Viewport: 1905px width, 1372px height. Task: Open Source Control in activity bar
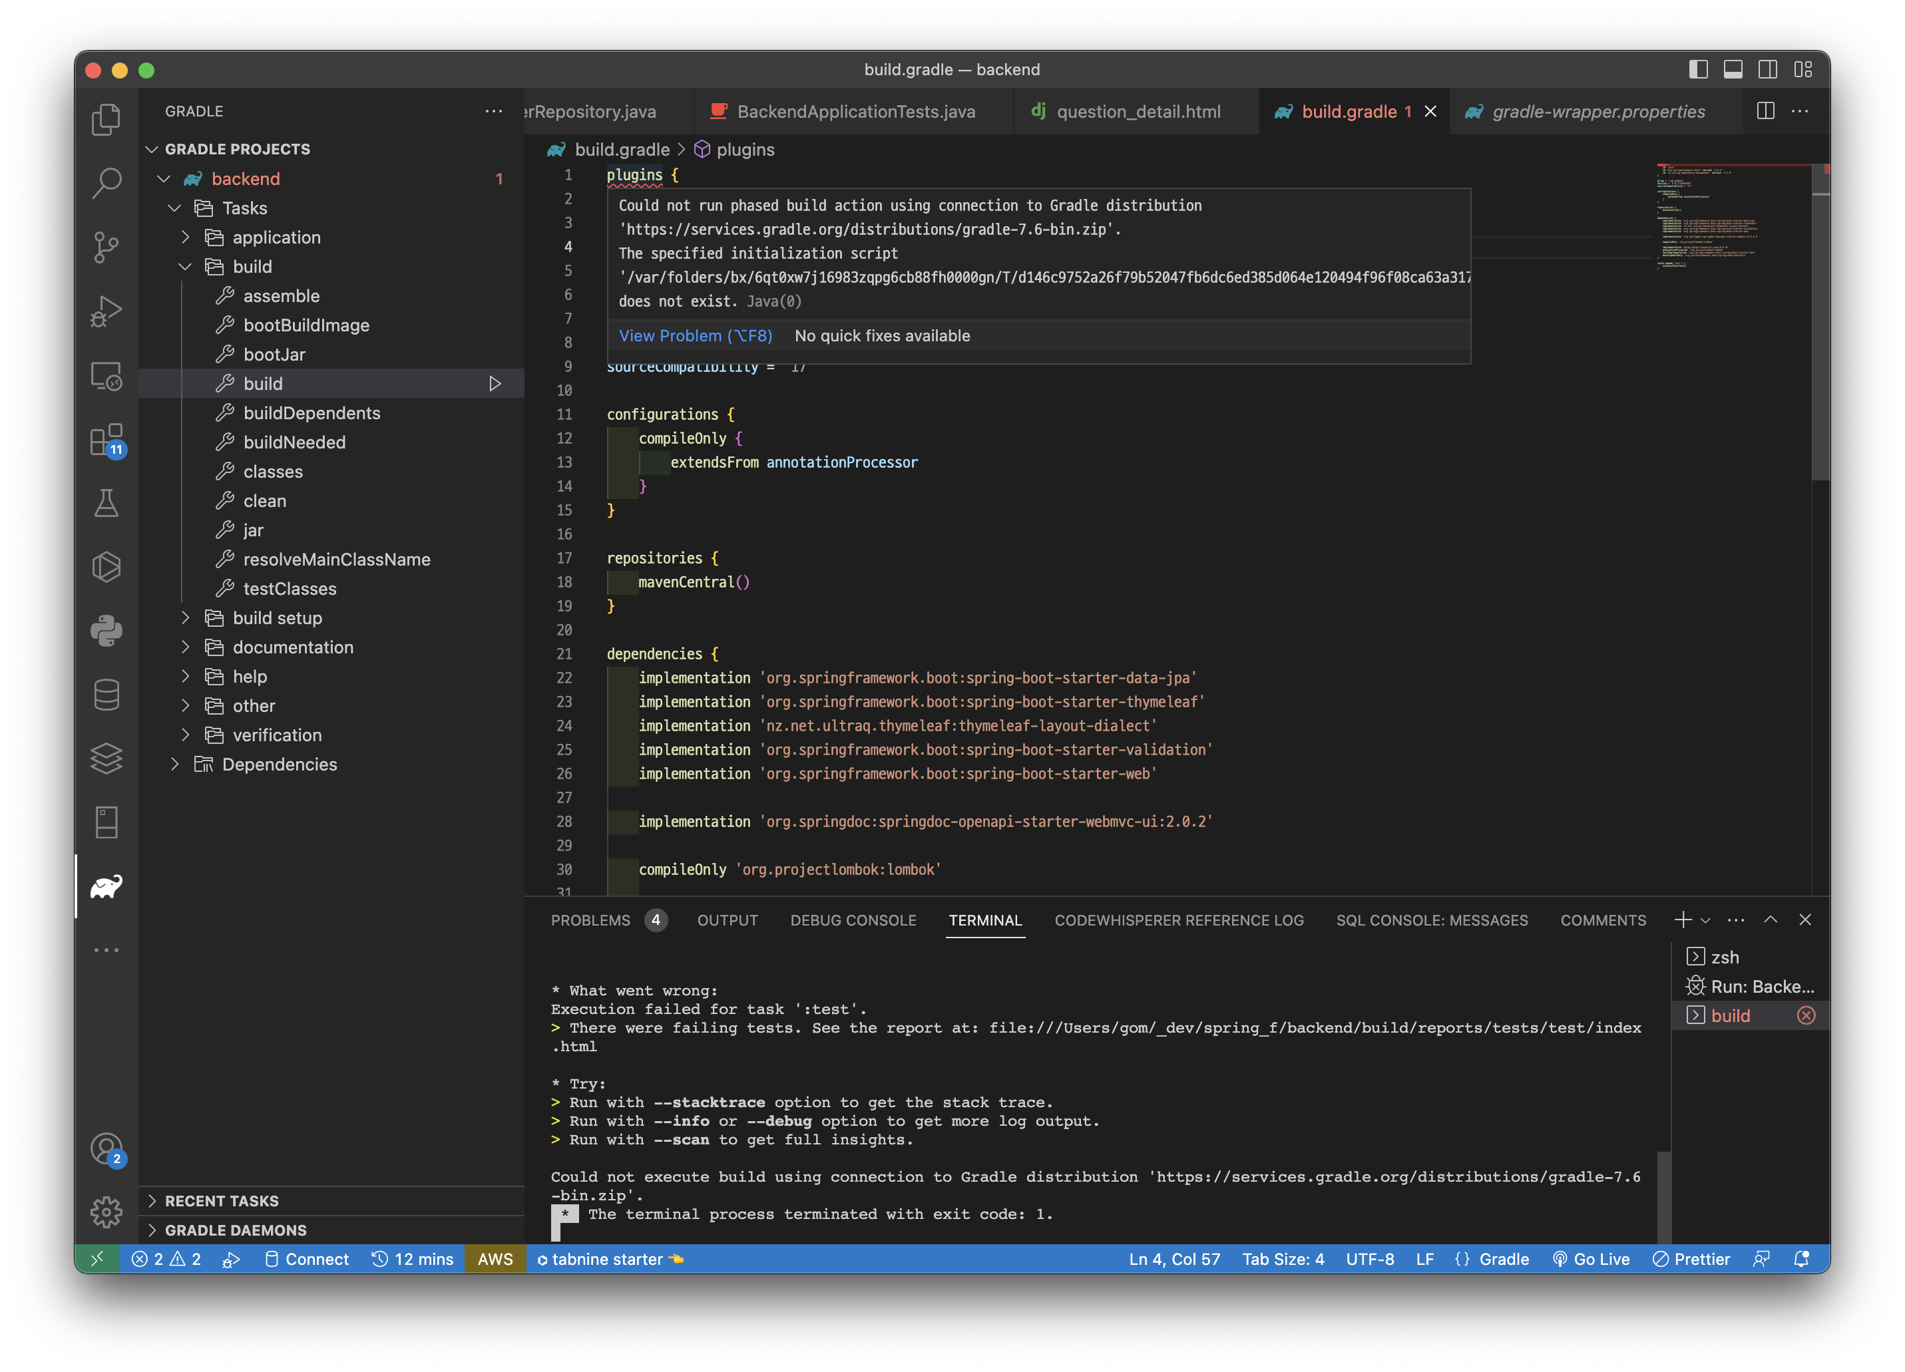(106, 246)
